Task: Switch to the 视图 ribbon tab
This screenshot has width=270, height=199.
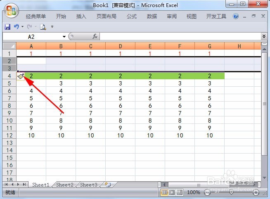Action: (x=191, y=17)
